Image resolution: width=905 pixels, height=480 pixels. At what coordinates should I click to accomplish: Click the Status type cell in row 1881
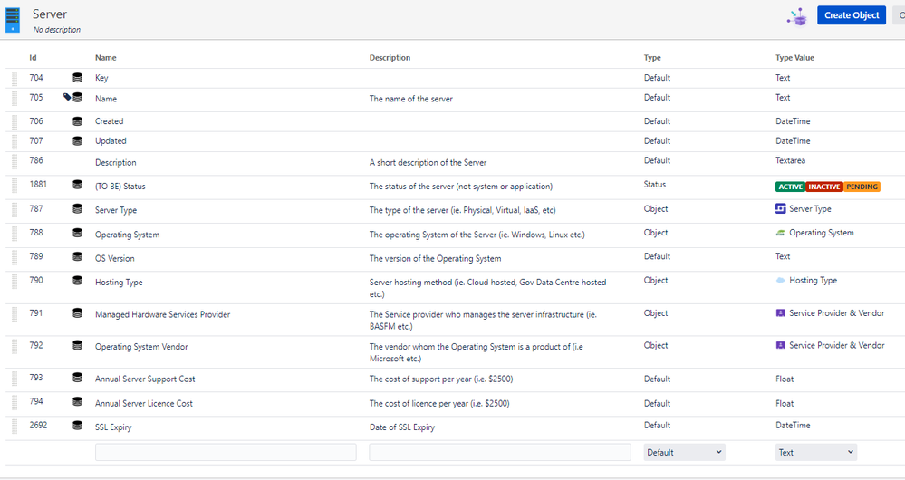point(655,185)
